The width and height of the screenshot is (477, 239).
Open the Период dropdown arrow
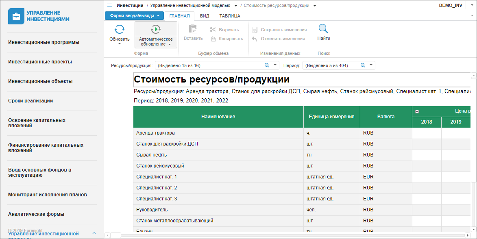371,65
